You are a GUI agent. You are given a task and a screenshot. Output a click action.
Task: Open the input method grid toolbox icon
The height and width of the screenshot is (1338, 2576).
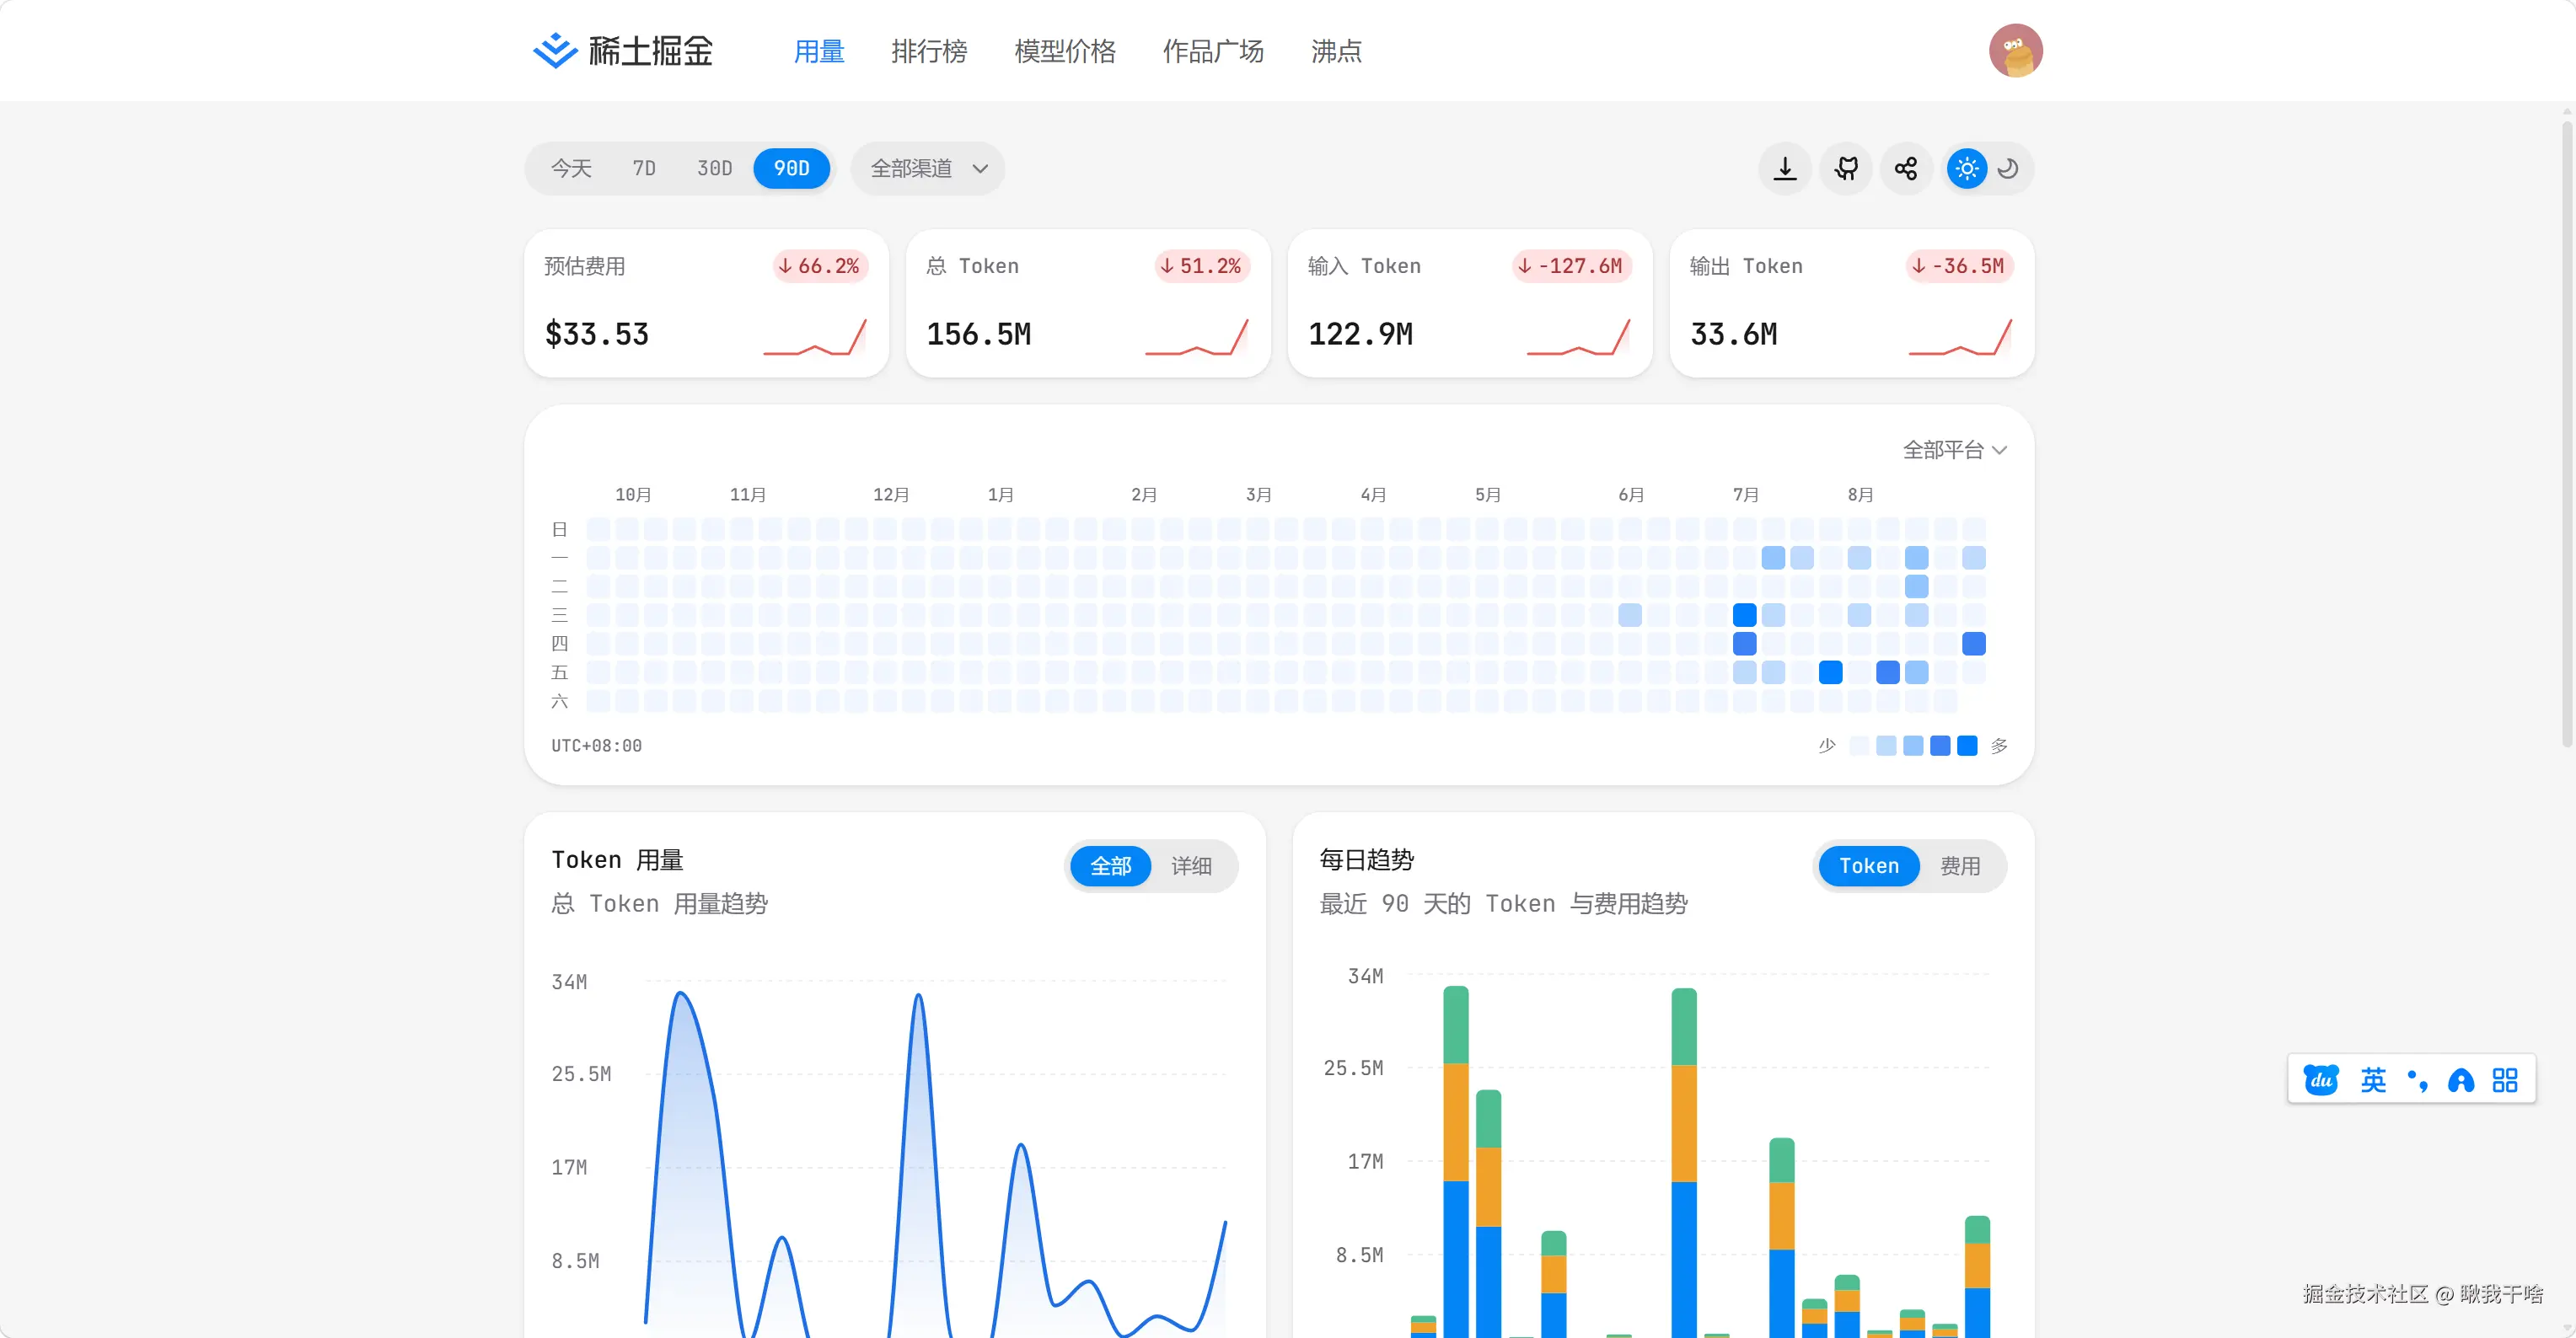2505,1079
